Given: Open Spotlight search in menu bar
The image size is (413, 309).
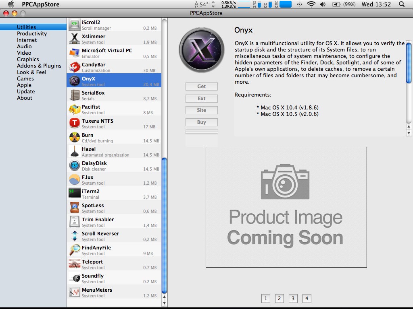Looking at the screenshot, I should [402, 4].
